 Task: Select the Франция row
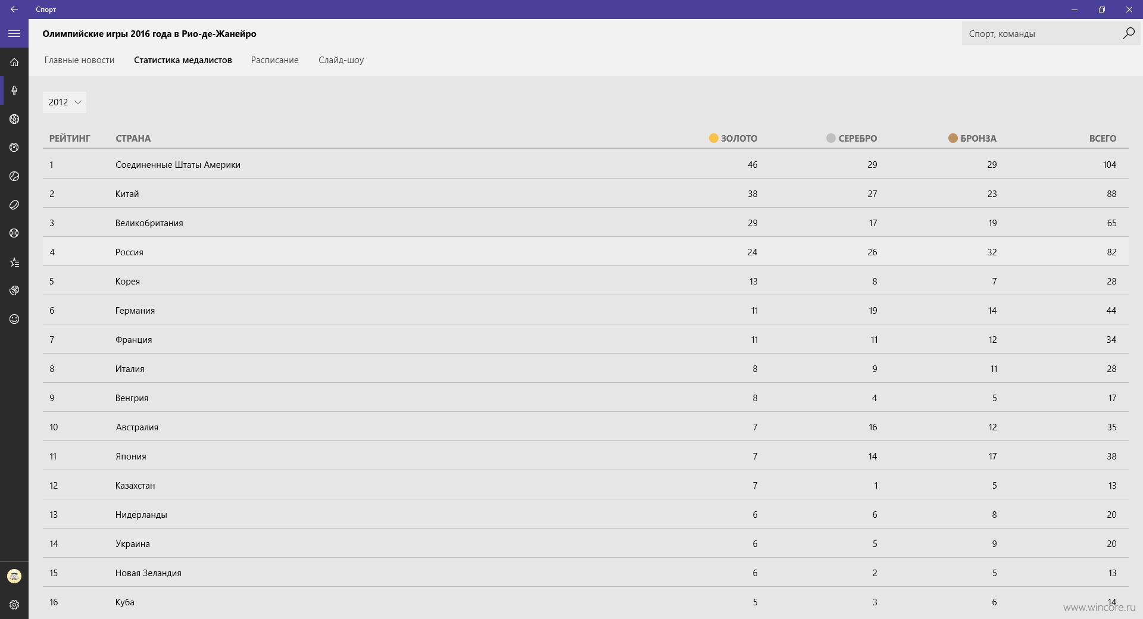point(586,339)
